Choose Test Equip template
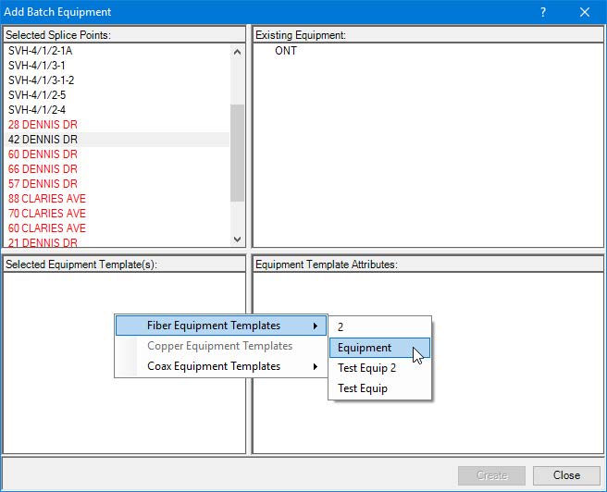This screenshot has height=492, width=607. pos(379,387)
